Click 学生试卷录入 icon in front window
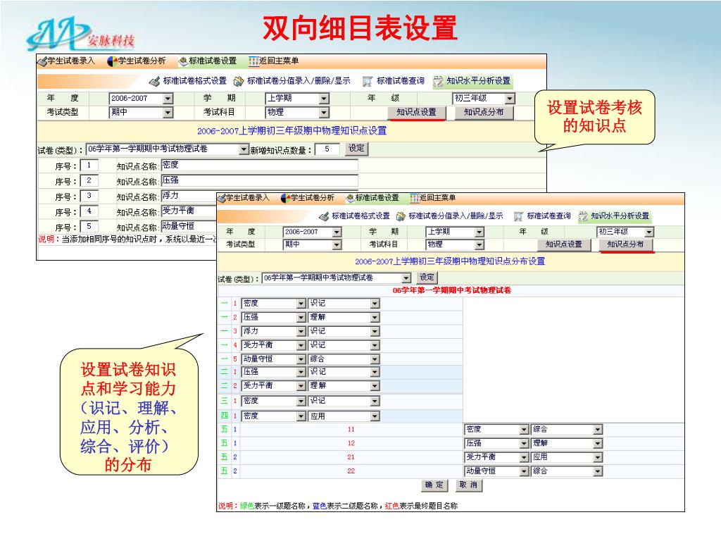721x541 pixels. click(x=222, y=198)
